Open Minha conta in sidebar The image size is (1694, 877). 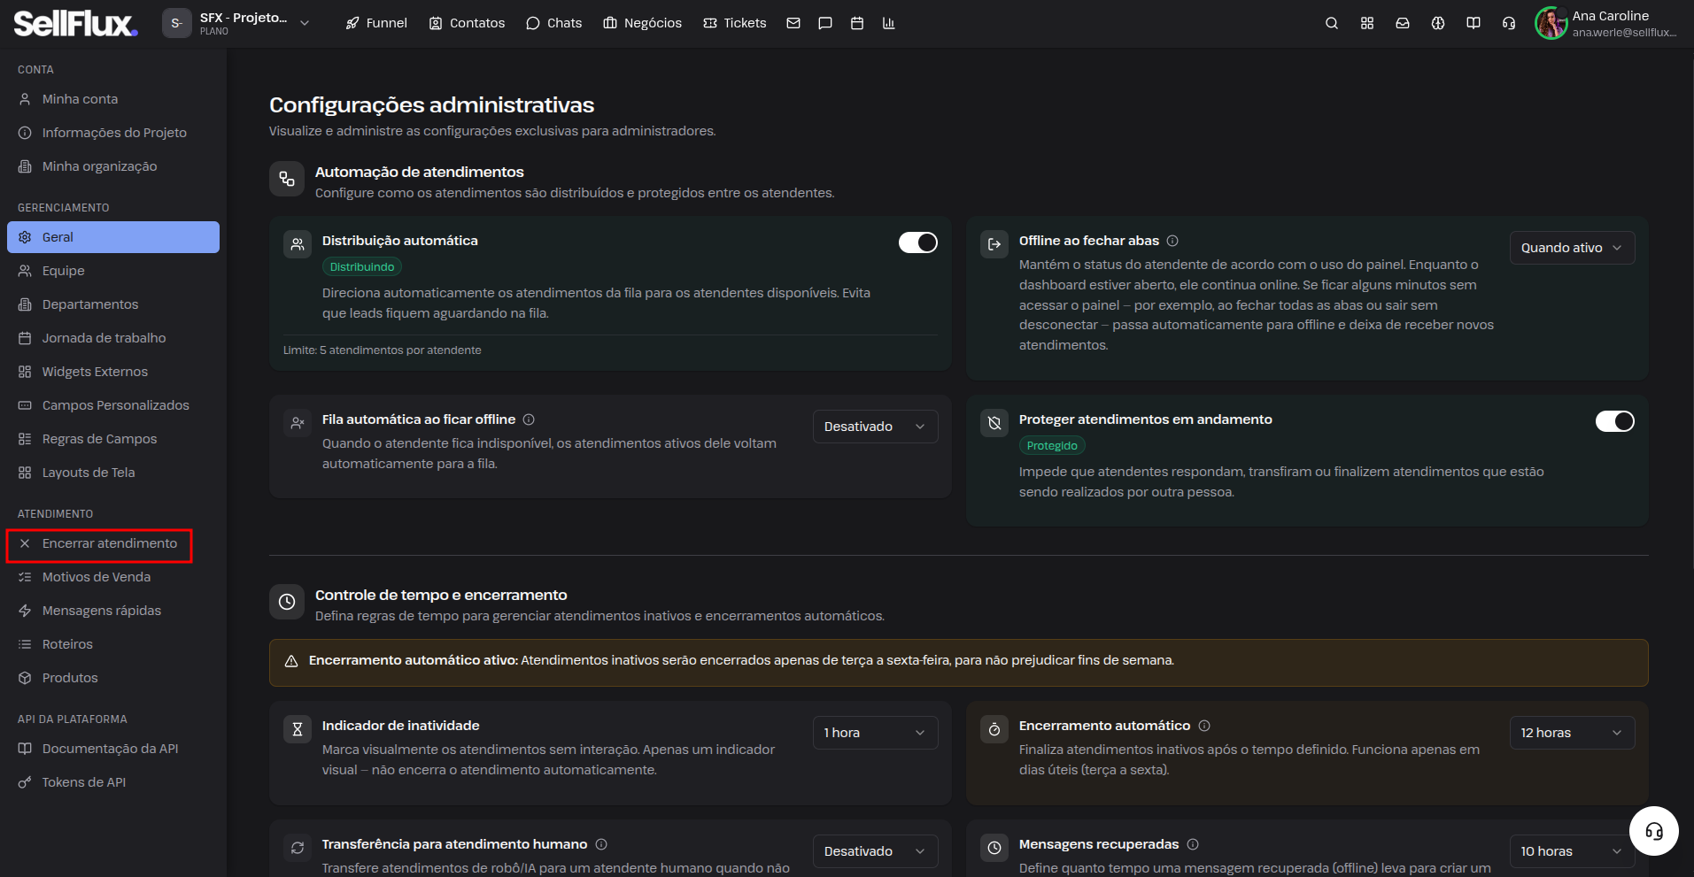113,99
